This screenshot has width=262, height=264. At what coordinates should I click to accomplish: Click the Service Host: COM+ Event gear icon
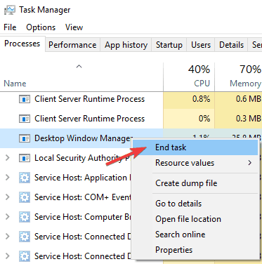[25, 197]
